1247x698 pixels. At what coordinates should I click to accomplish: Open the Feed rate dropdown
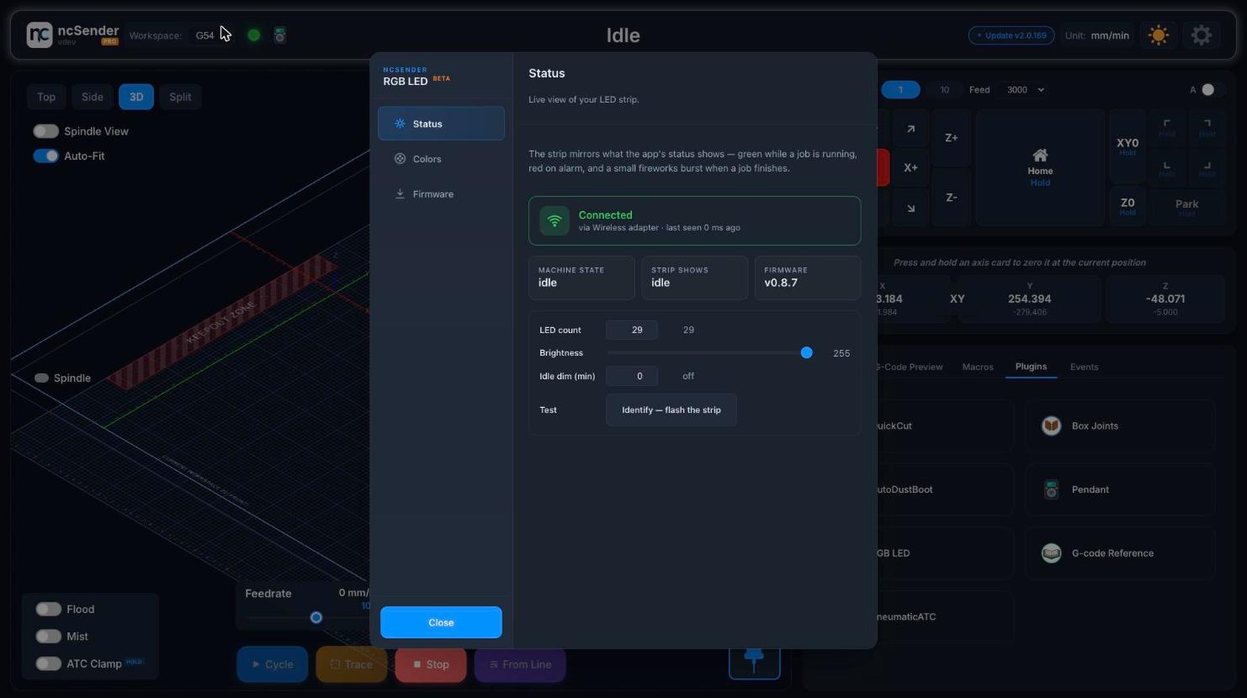(x=1024, y=89)
